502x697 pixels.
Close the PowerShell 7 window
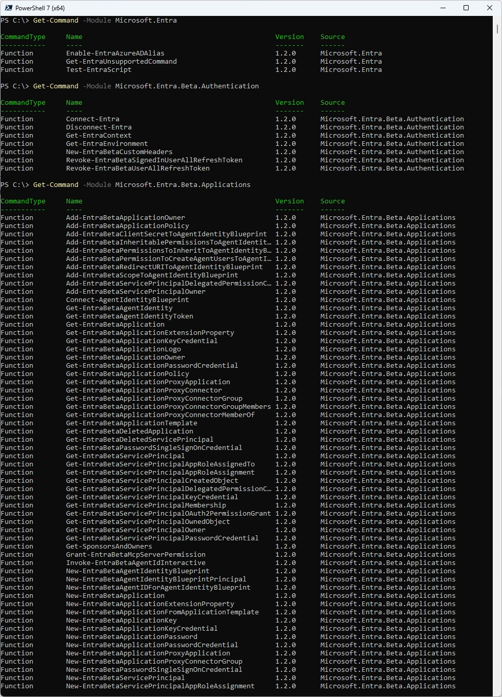pos(490,8)
